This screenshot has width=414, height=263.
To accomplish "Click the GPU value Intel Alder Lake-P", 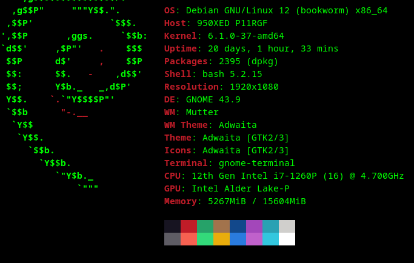I will (240, 188).
